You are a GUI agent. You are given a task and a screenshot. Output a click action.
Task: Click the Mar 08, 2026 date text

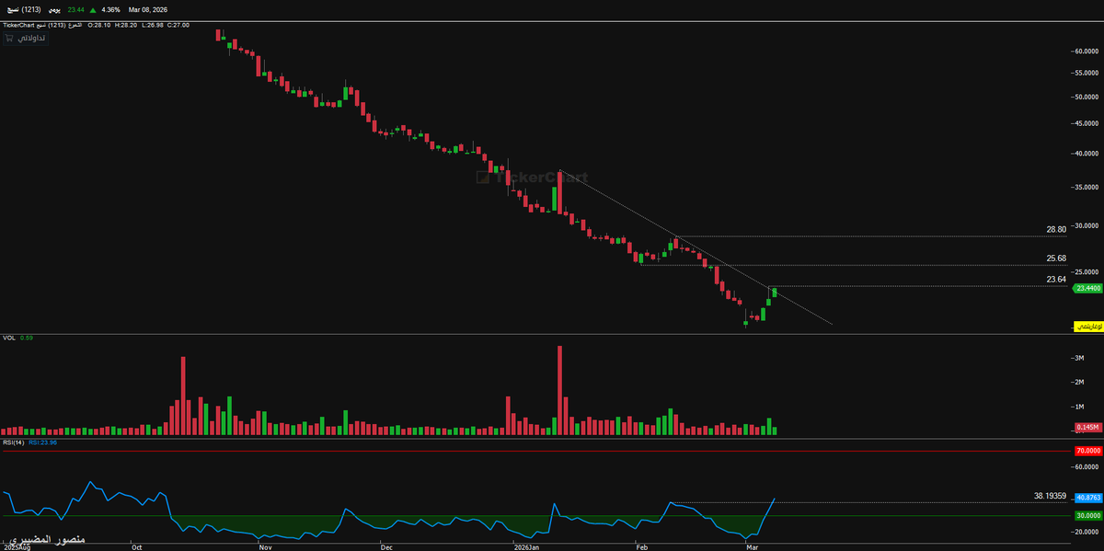tap(148, 10)
